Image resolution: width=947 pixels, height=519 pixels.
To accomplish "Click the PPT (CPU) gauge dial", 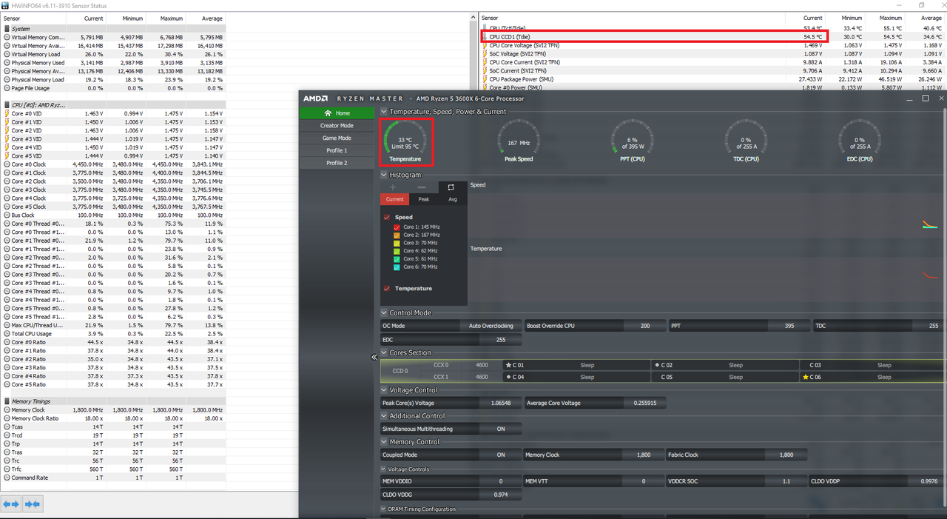I will point(633,141).
